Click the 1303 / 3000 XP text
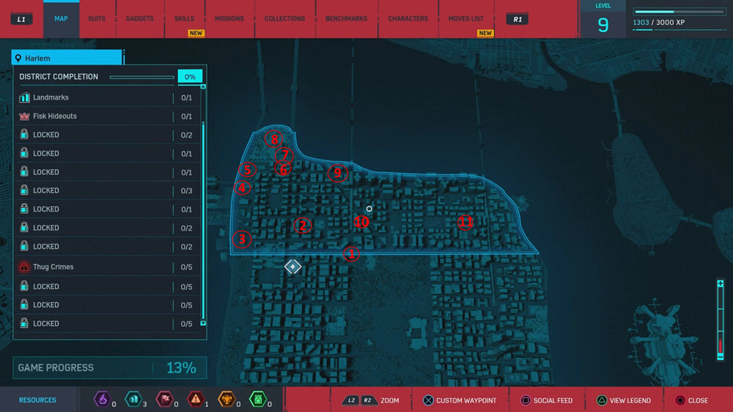 tap(659, 23)
